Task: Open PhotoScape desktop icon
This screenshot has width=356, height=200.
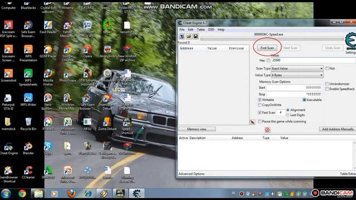Action: pos(68,76)
